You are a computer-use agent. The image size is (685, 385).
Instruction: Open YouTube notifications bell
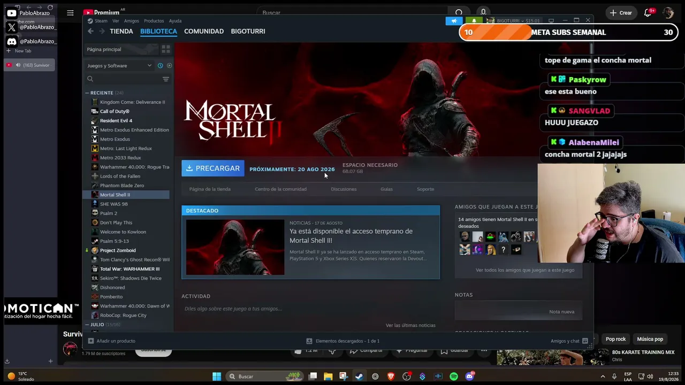(x=648, y=13)
